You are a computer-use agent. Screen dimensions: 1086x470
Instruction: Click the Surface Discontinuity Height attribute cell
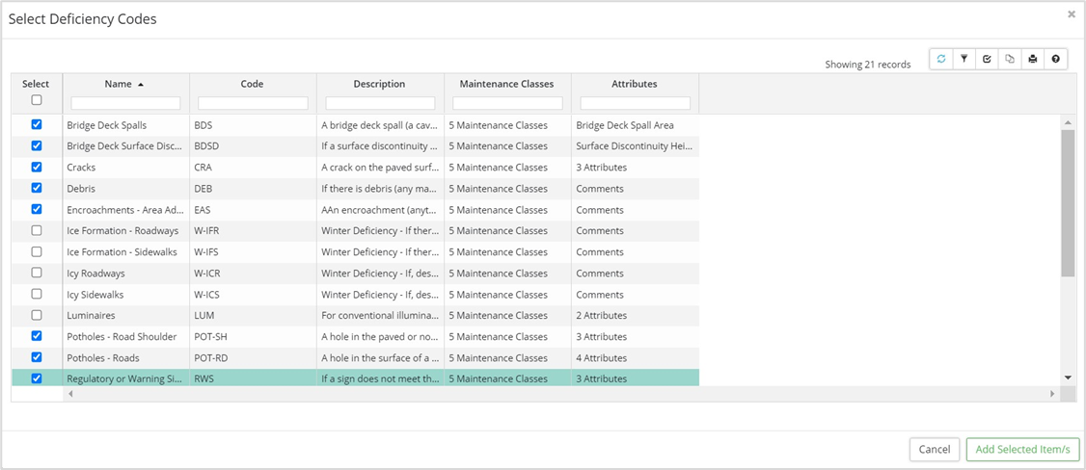point(636,146)
